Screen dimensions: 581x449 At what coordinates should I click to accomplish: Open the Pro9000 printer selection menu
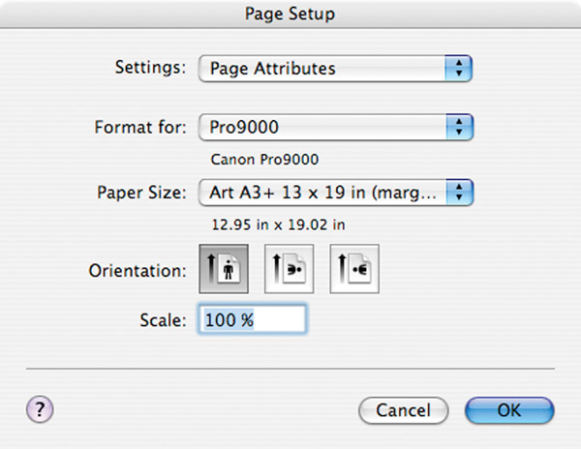coord(336,127)
